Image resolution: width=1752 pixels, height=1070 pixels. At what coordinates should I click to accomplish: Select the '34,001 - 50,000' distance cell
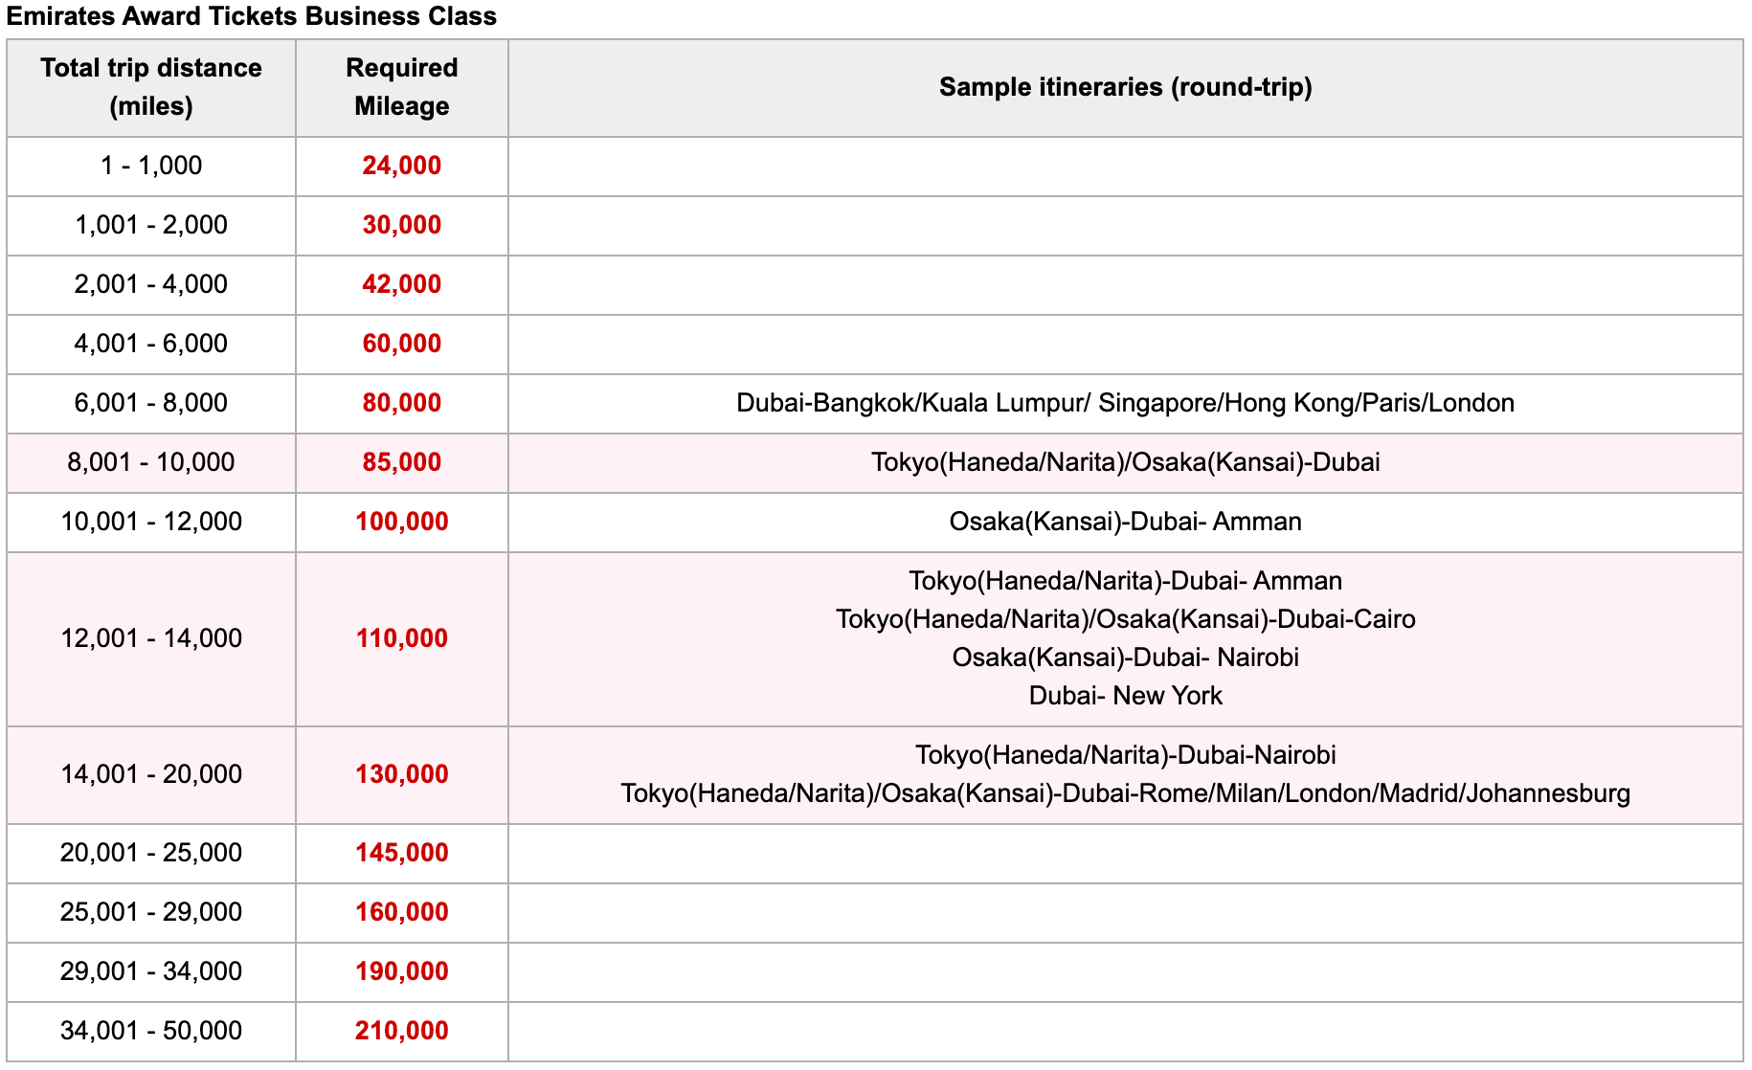(x=151, y=1031)
